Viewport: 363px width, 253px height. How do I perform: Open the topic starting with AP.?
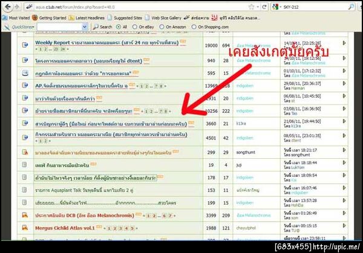[81, 86]
